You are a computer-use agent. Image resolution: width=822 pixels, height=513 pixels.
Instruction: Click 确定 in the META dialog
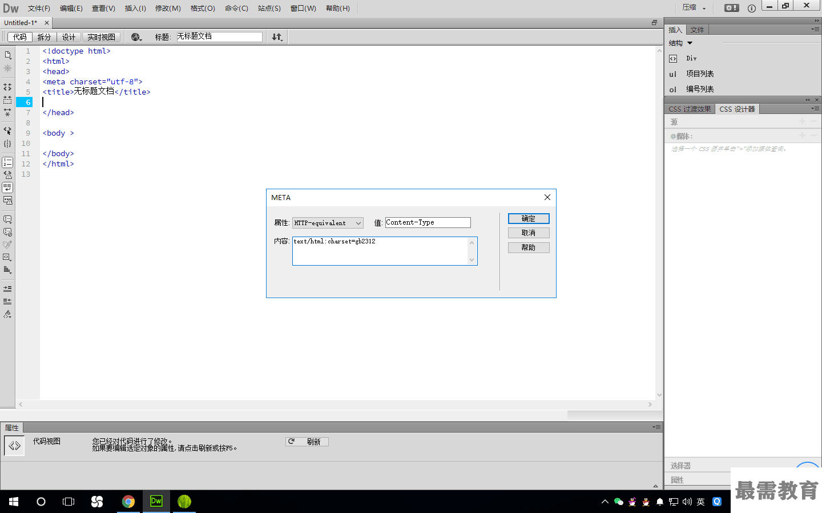(529, 219)
